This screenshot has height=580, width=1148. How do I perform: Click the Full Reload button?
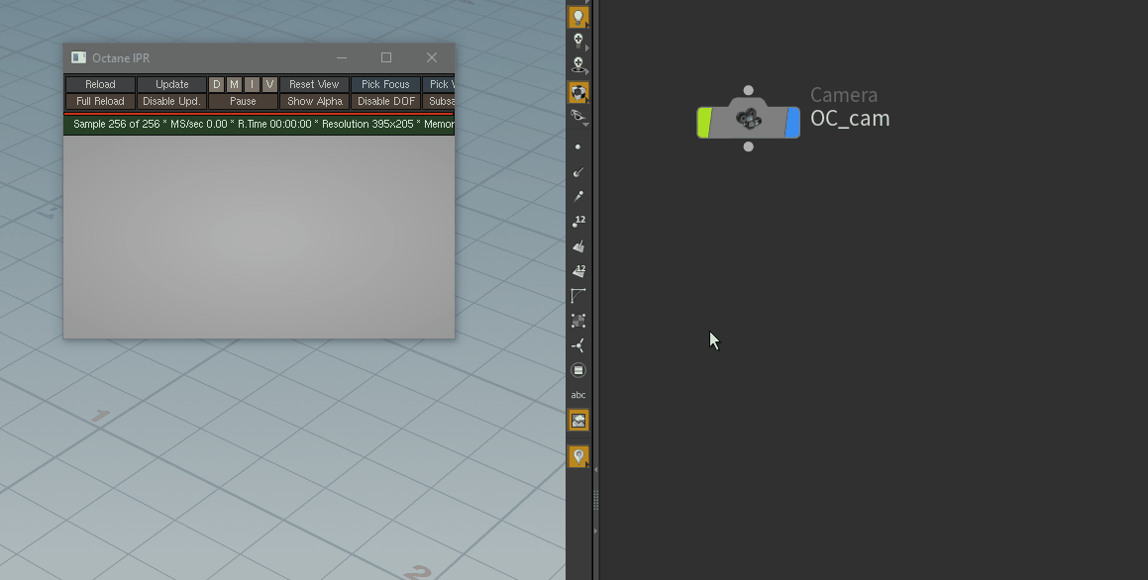[x=100, y=101]
